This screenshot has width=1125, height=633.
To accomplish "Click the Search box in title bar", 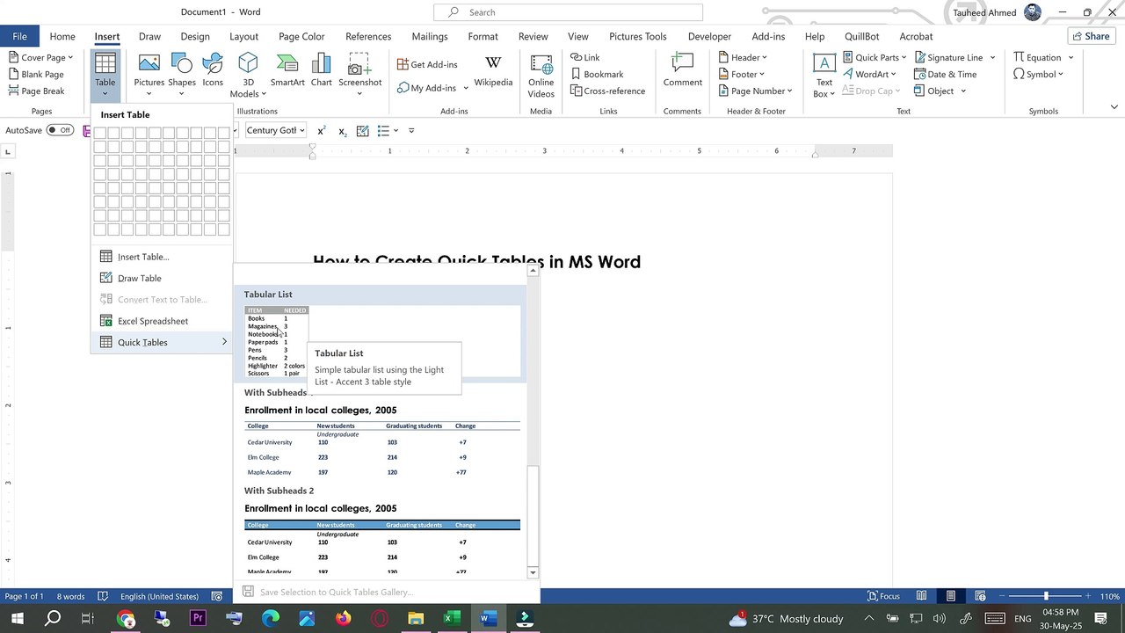I will [x=568, y=12].
